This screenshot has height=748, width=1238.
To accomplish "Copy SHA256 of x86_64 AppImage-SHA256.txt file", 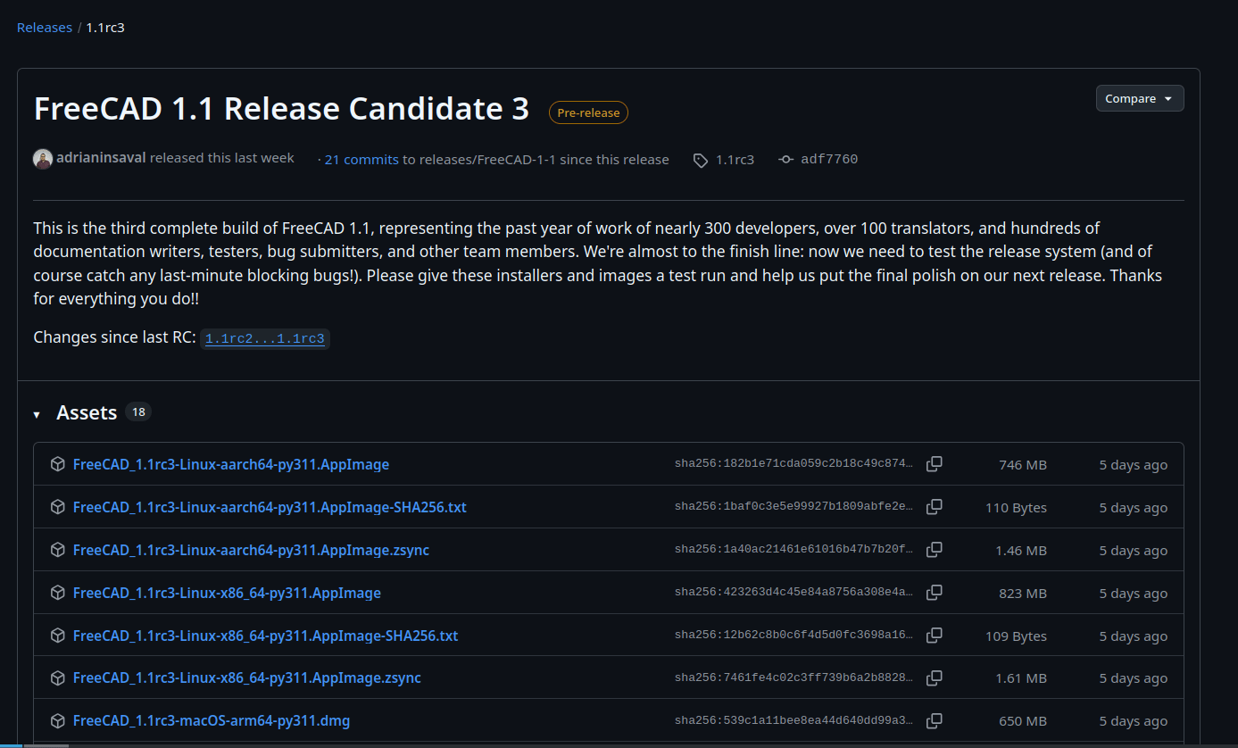I will 934,636.
